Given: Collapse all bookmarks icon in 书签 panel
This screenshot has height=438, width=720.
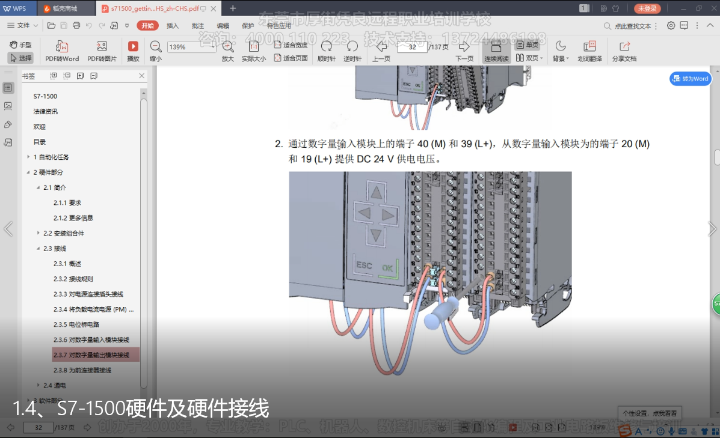Looking at the screenshot, I should (67, 76).
